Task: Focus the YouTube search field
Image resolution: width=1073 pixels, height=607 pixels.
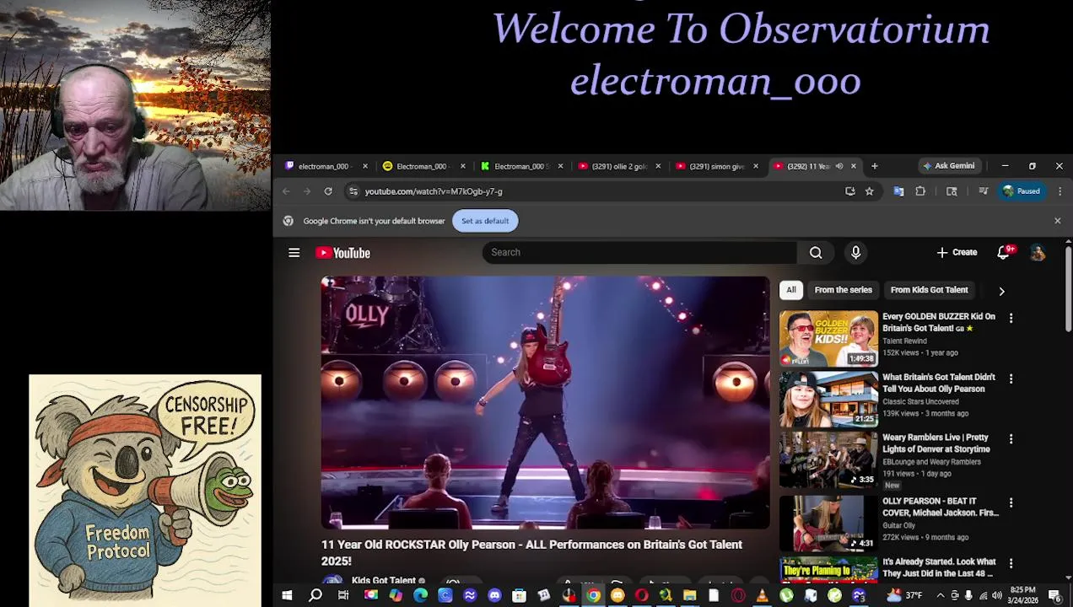Action: (x=639, y=253)
